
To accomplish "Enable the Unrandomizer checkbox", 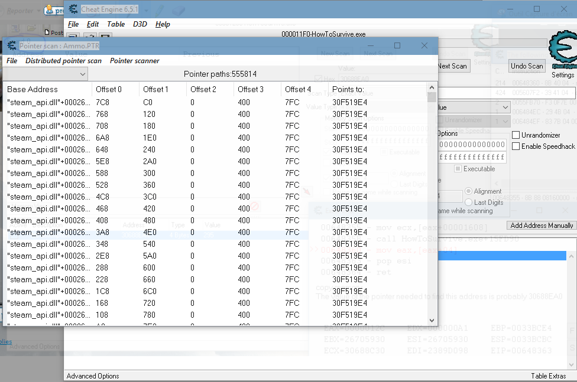I will (516, 135).
